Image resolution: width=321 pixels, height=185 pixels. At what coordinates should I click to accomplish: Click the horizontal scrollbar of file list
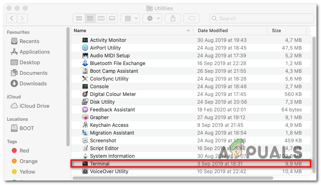click(173, 178)
